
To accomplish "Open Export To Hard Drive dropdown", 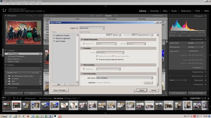I will click(x=92, y=28).
